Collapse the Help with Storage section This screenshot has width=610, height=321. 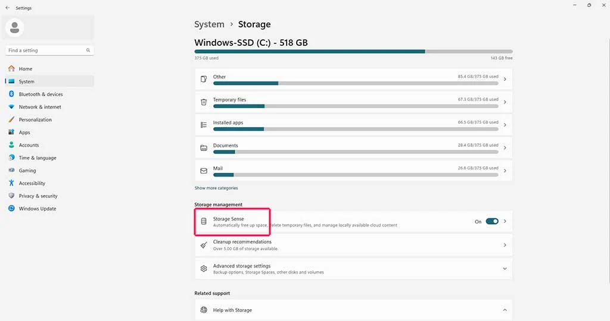tap(505, 310)
